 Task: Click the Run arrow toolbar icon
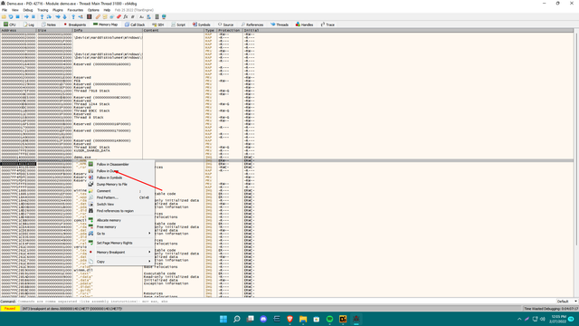[26, 16]
